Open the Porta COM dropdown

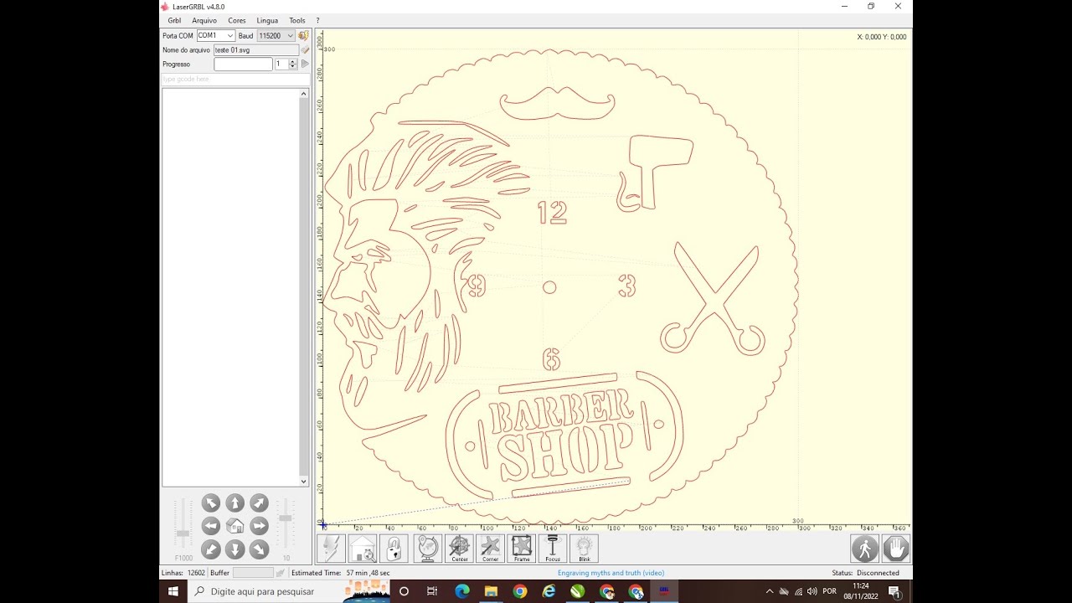215,36
